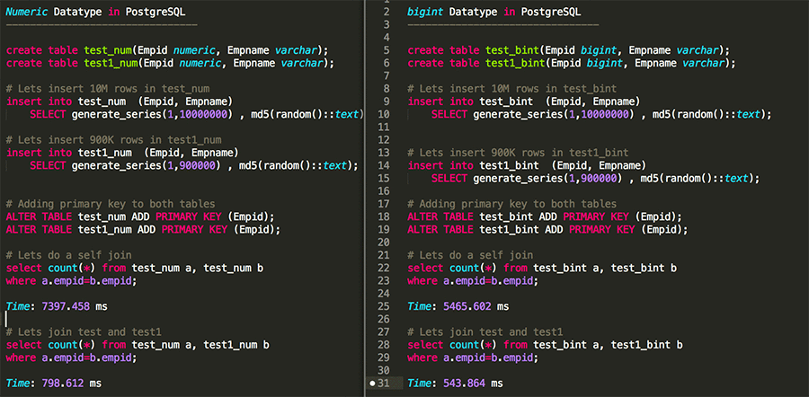Screen dimensions: 809x397
Task: Click the 'ALTER TABLE test_num ADD PRIMARY KEY' line
Action: point(140,216)
